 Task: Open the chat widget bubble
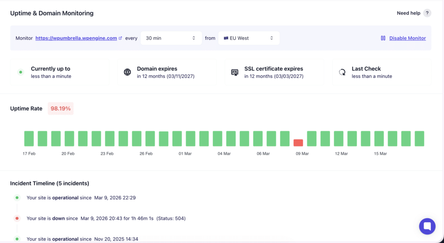coord(427,226)
